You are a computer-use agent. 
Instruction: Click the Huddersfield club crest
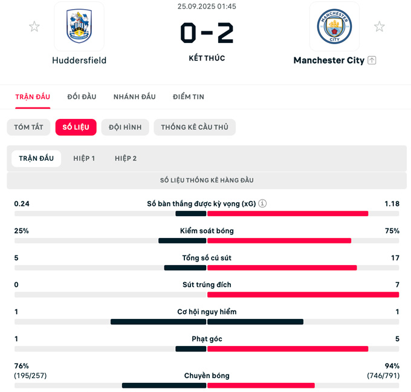click(x=79, y=27)
